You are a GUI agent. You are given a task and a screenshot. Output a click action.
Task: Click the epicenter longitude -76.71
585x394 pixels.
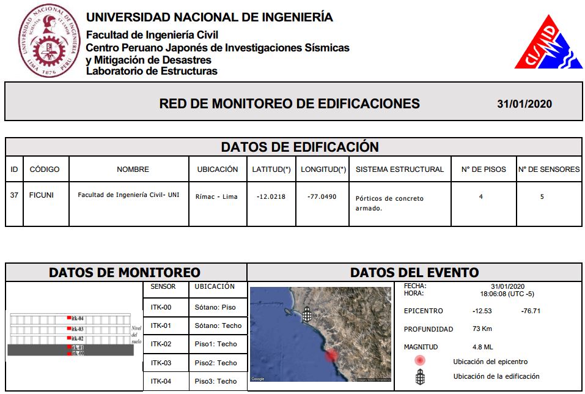click(x=531, y=311)
